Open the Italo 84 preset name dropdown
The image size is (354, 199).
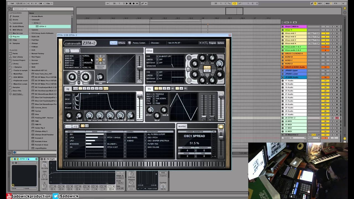click(183, 43)
